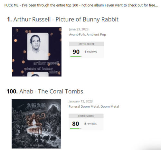
Task: Click the green score bar under 80
Action: pyautogui.click(x=76, y=128)
